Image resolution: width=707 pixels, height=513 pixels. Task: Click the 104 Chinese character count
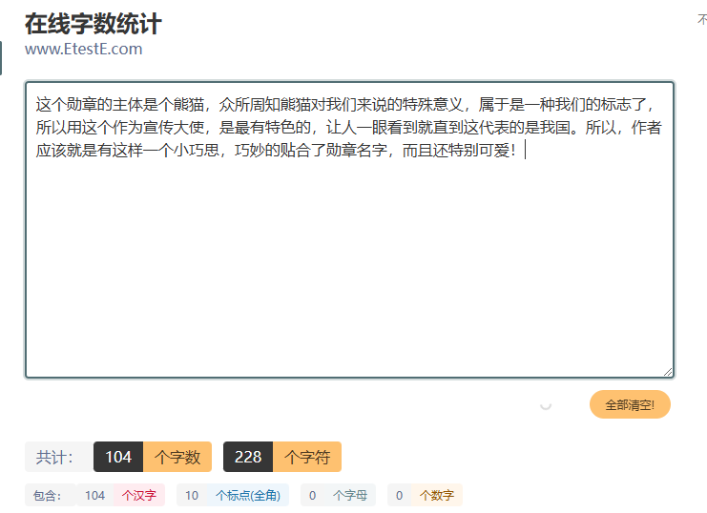(95, 496)
